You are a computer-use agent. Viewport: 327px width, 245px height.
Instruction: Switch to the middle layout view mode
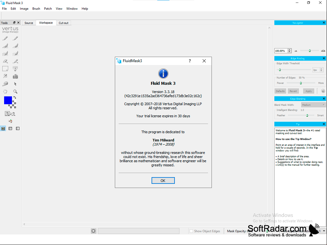(10, 128)
